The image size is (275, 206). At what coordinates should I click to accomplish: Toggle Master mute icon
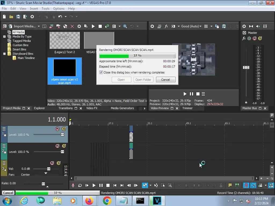[x=255, y=38]
